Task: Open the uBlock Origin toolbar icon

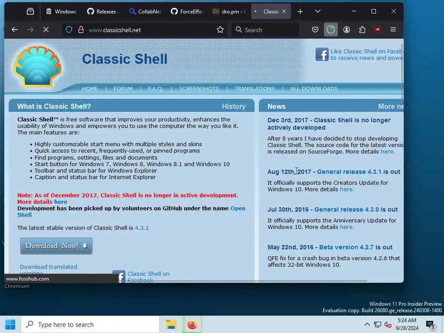Action: point(378,30)
